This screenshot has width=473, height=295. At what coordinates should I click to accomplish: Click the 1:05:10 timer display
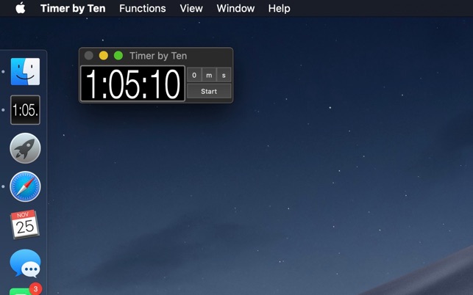coord(132,84)
